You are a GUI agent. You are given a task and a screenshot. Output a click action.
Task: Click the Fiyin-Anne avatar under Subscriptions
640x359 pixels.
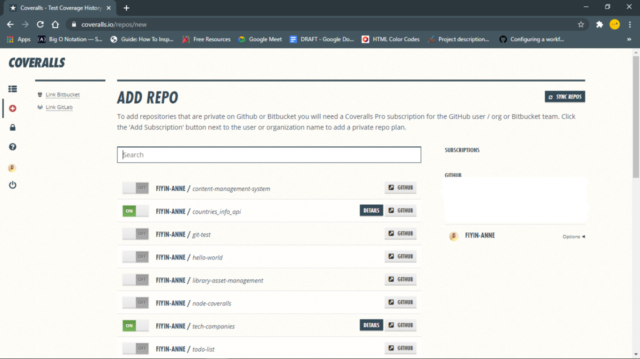pyautogui.click(x=453, y=235)
